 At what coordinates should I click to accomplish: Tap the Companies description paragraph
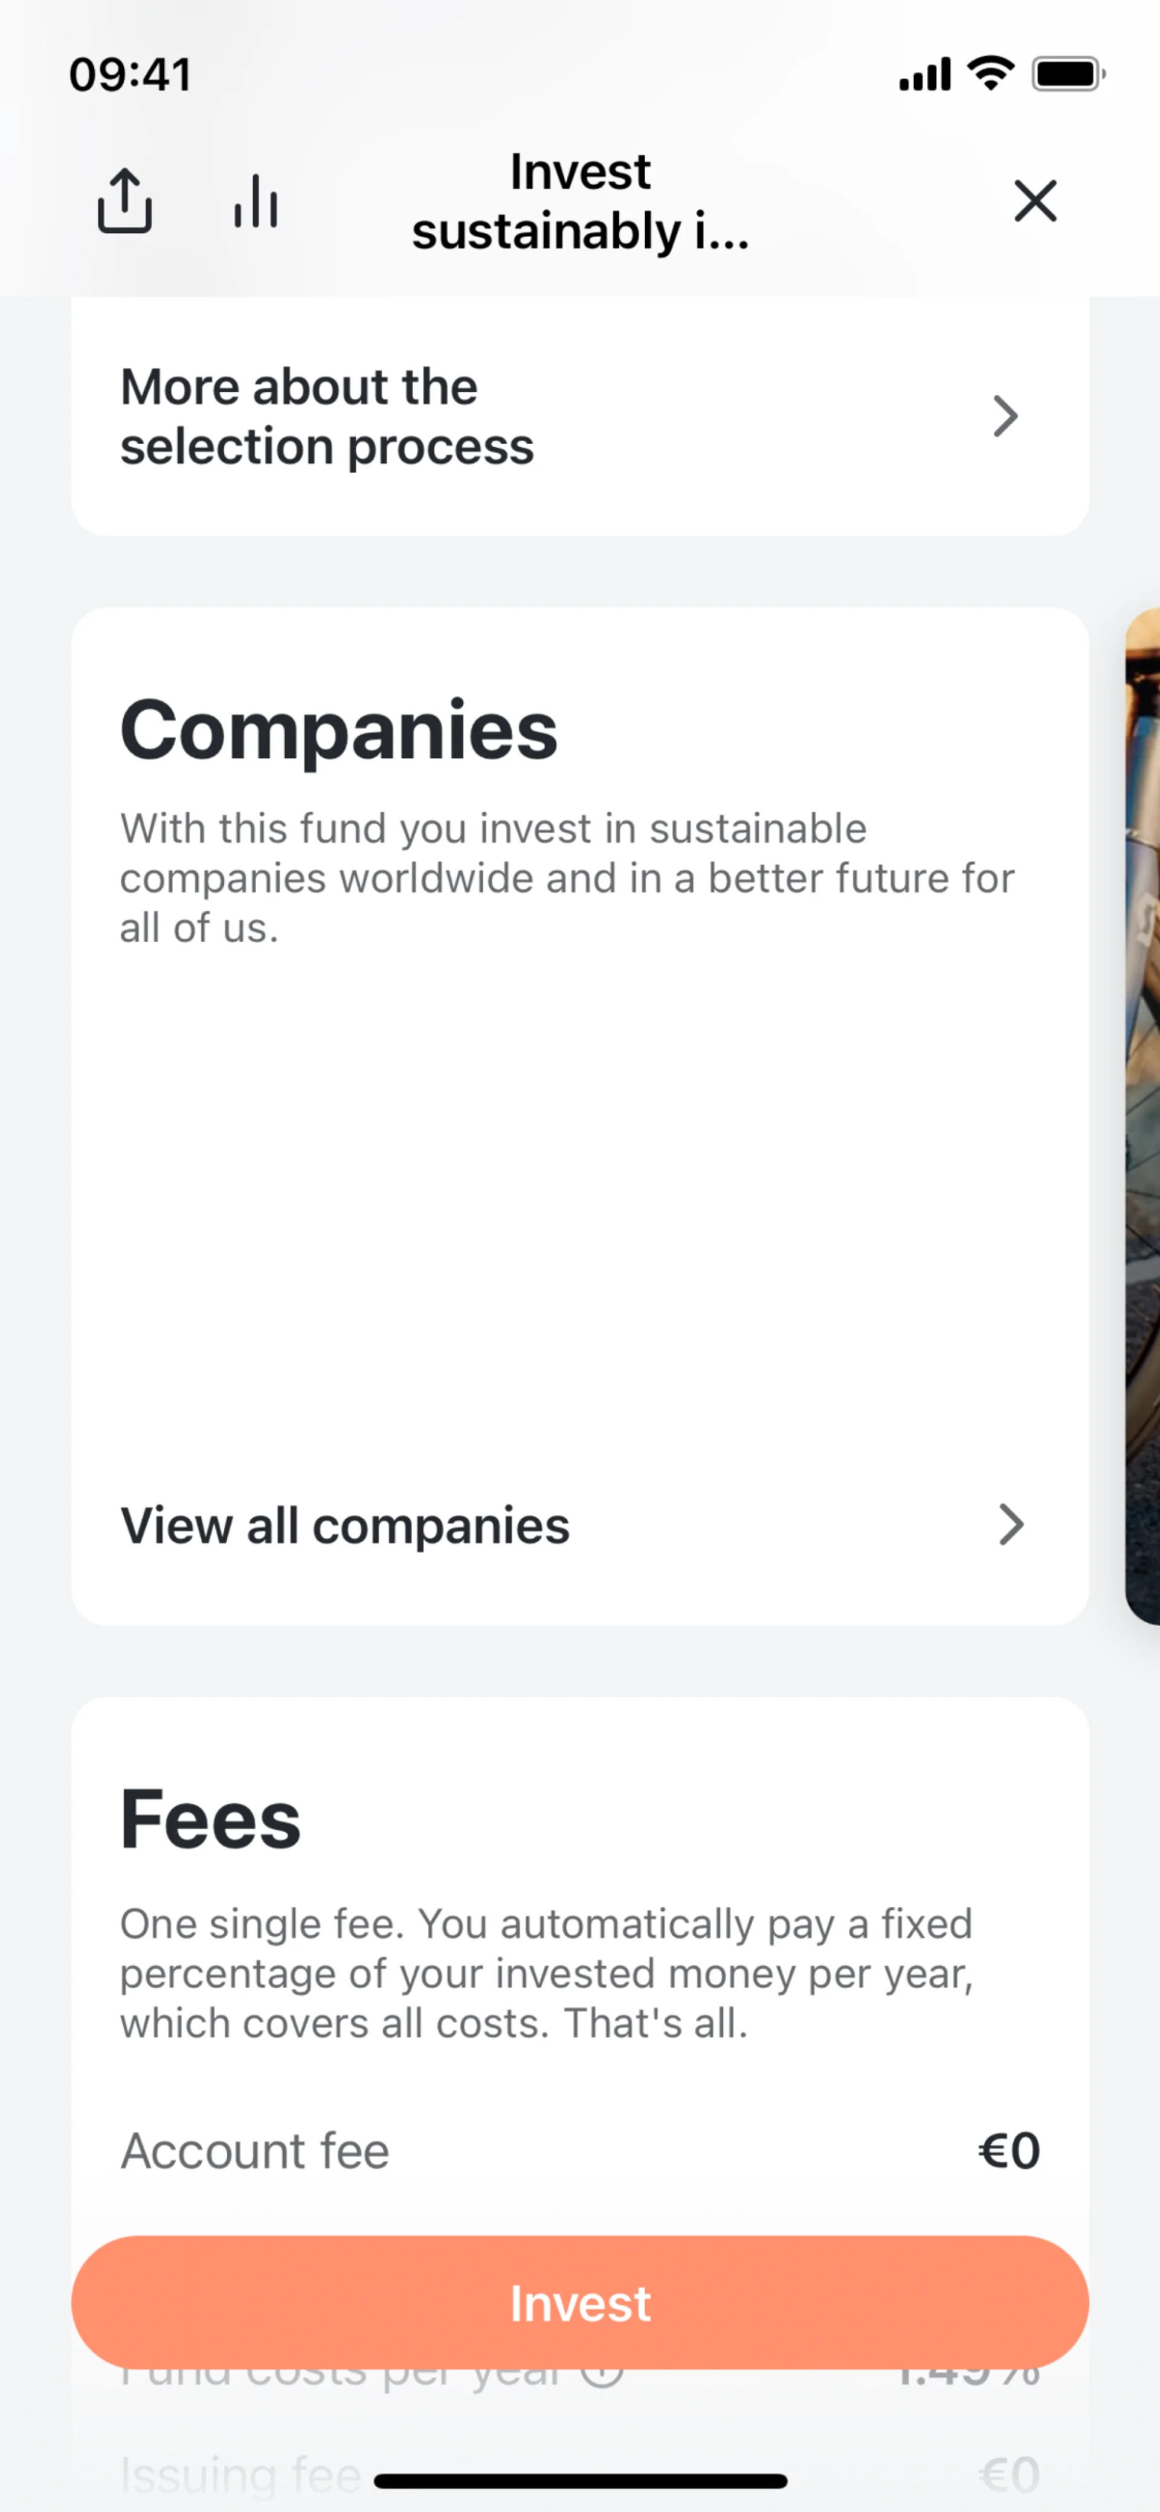coord(566,877)
